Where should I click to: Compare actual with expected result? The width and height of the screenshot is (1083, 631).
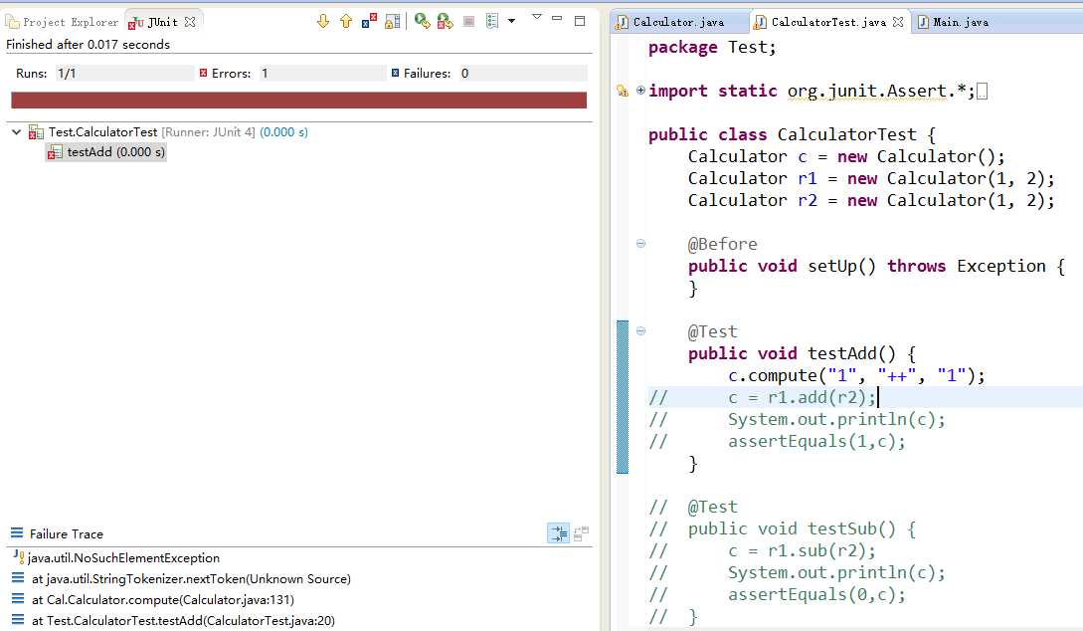click(x=582, y=532)
